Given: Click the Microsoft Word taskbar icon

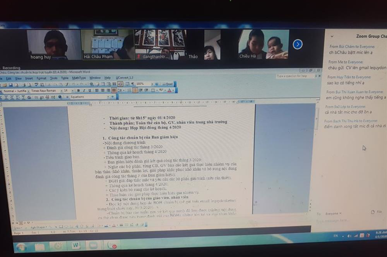Looking at the screenshot, I should (x=76, y=245).
